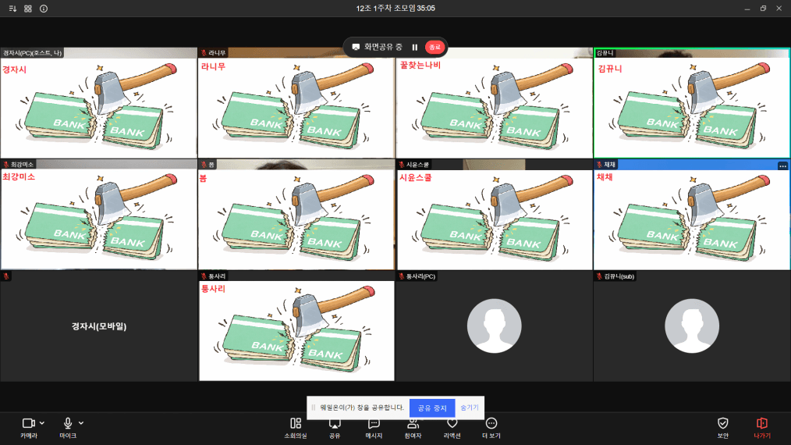This screenshot has height=445, width=791.
Task: Select the 시윤스쿨 video tile
Action: coord(495,215)
